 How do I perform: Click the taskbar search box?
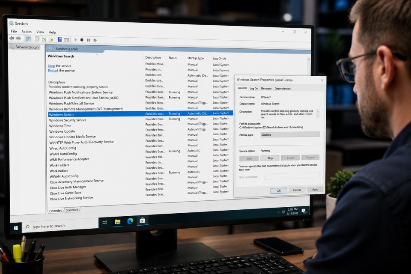click(x=60, y=226)
